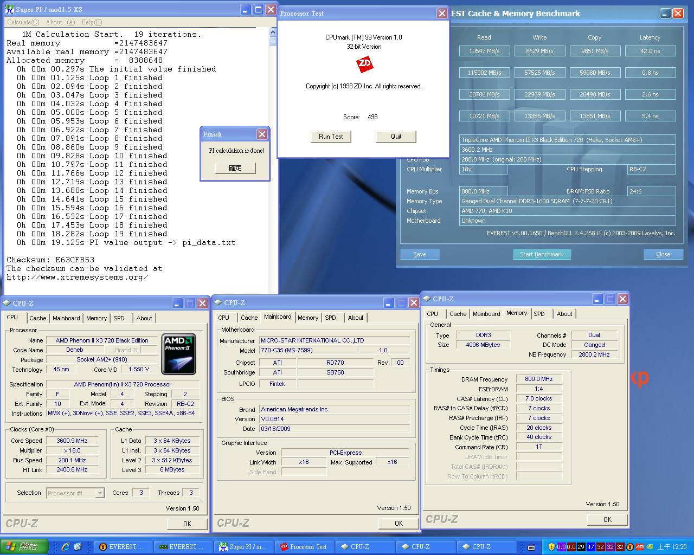The height and width of the screenshot is (555, 694).
Task: Switch to Cache tab in CPU-Z processor window
Action: [x=38, y=318]
